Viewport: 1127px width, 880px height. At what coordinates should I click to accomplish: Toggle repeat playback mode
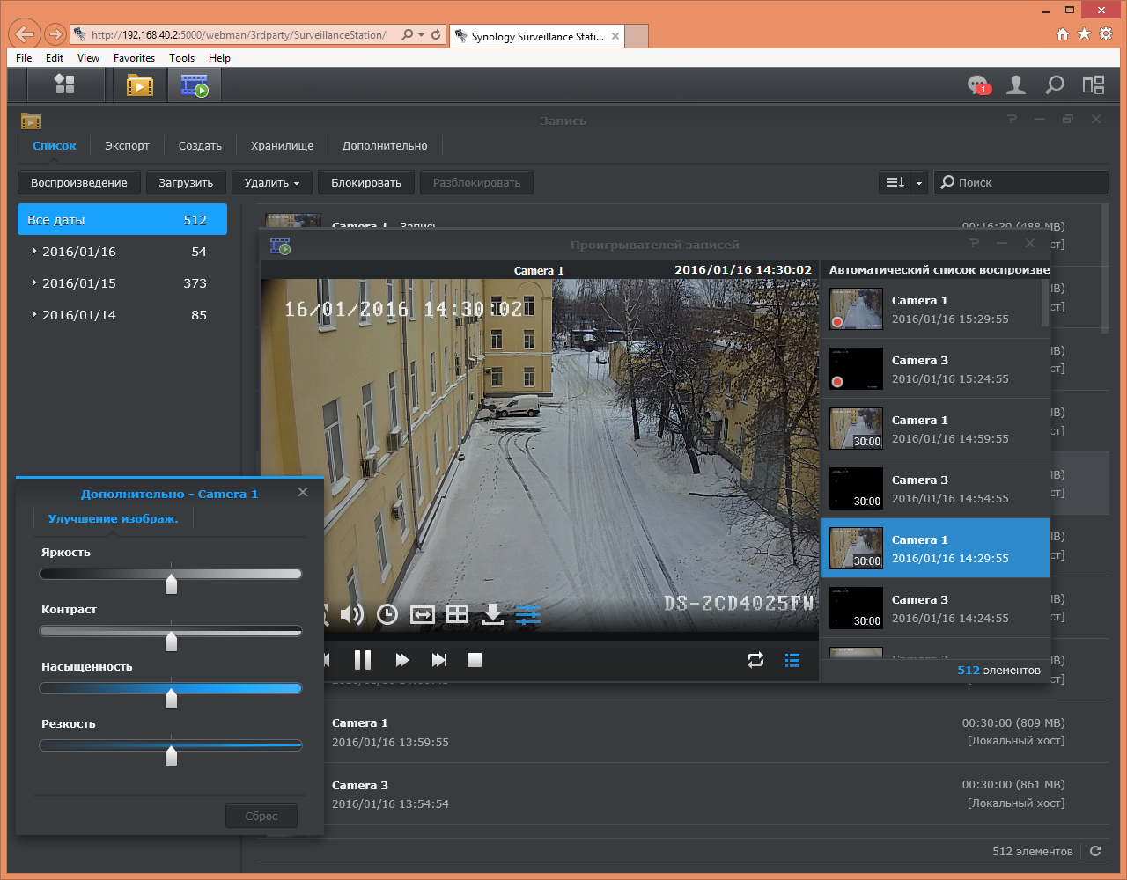[755, 660]
